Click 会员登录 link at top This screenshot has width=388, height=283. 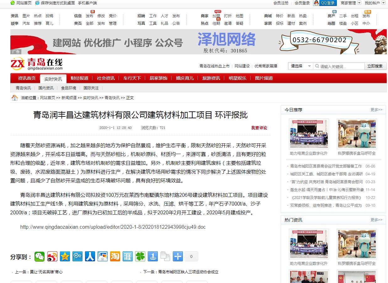[302, 3]
